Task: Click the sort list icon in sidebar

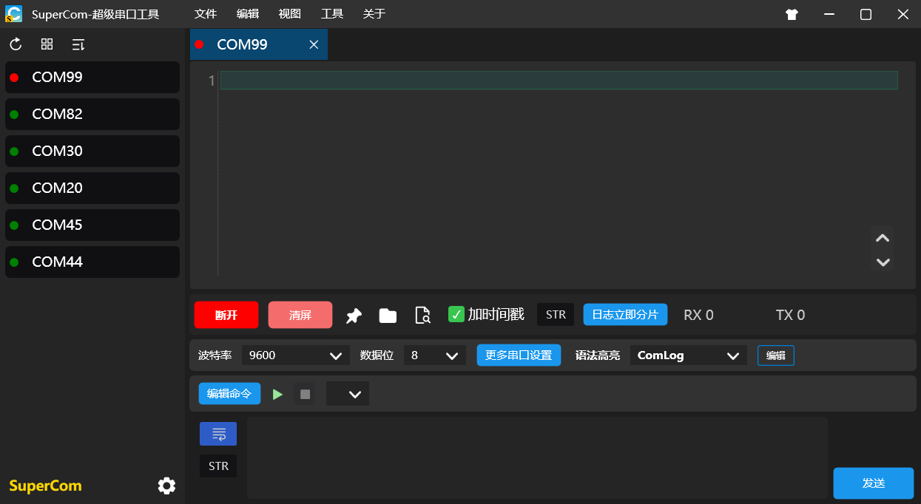Action: coord(78,44)
